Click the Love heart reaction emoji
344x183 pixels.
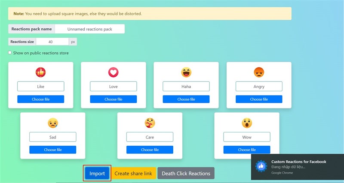pyautogui.click(x=113, y=72)
